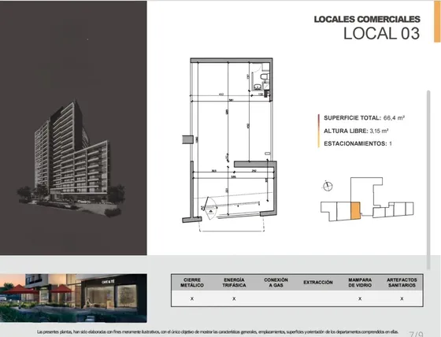Click the north compass icon by the site map

pyautogui.click(x=328, y=186)
